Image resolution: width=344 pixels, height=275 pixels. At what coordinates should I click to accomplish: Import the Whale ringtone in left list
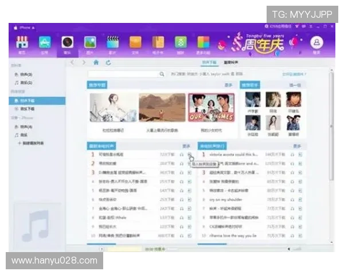[x=190, y=218]
